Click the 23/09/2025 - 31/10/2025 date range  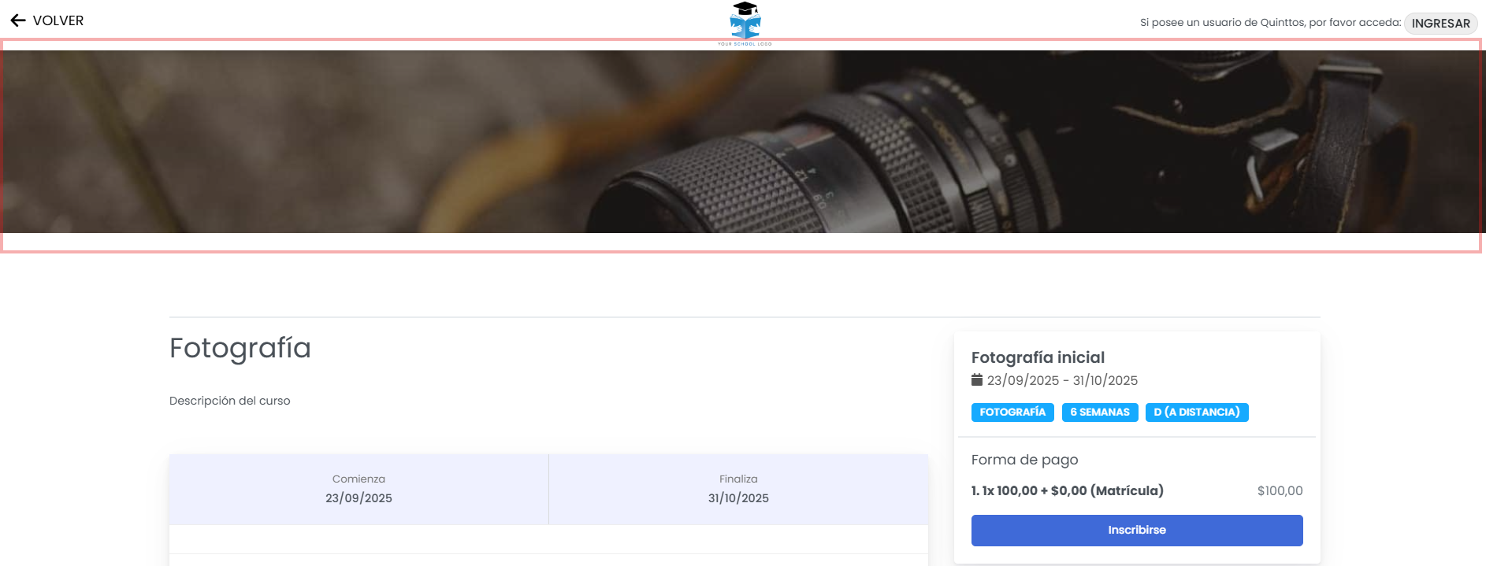pos(1062,380)
